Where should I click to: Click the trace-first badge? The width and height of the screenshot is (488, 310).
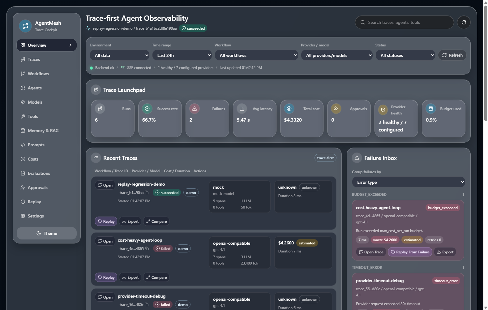(325, 158)
